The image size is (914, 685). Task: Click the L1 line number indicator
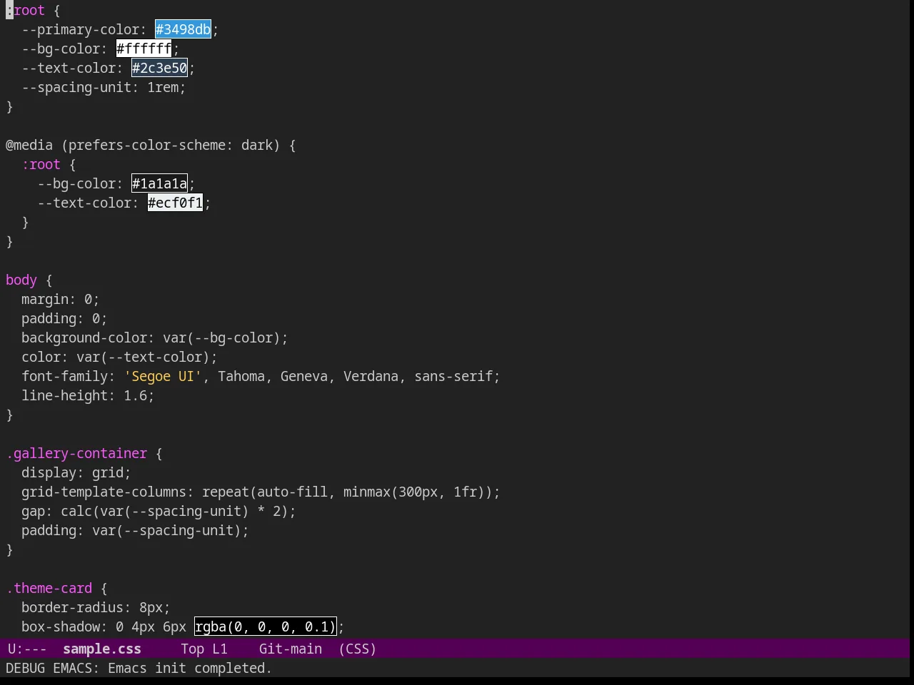pyautogui.click(x=220, y=649)
